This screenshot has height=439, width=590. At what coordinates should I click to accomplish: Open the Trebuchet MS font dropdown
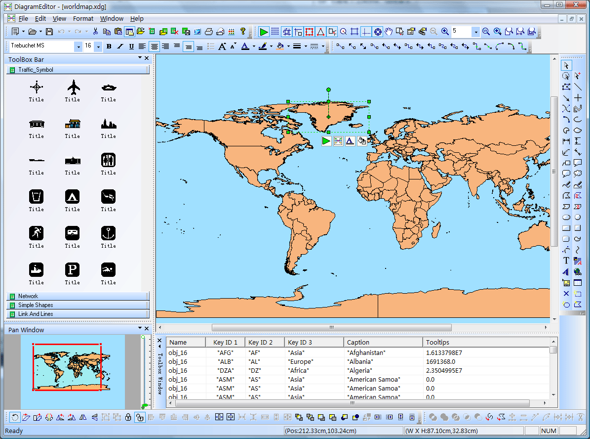pos(78,46)
